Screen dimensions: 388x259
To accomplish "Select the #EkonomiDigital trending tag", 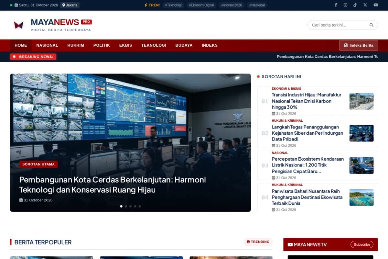I will click(201, 5).
